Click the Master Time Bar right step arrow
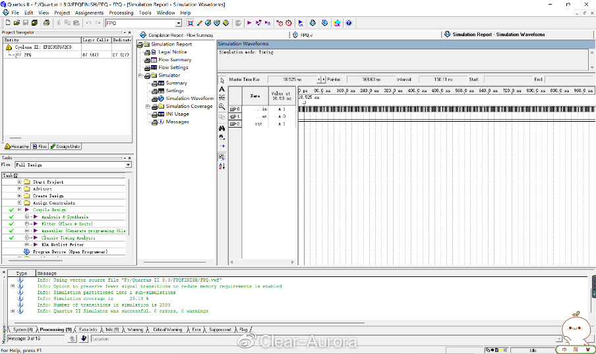 click(x=324, y=80)
